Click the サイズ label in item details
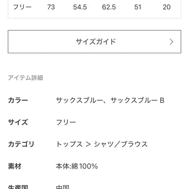The image size is (189, 189). (18, 122)
